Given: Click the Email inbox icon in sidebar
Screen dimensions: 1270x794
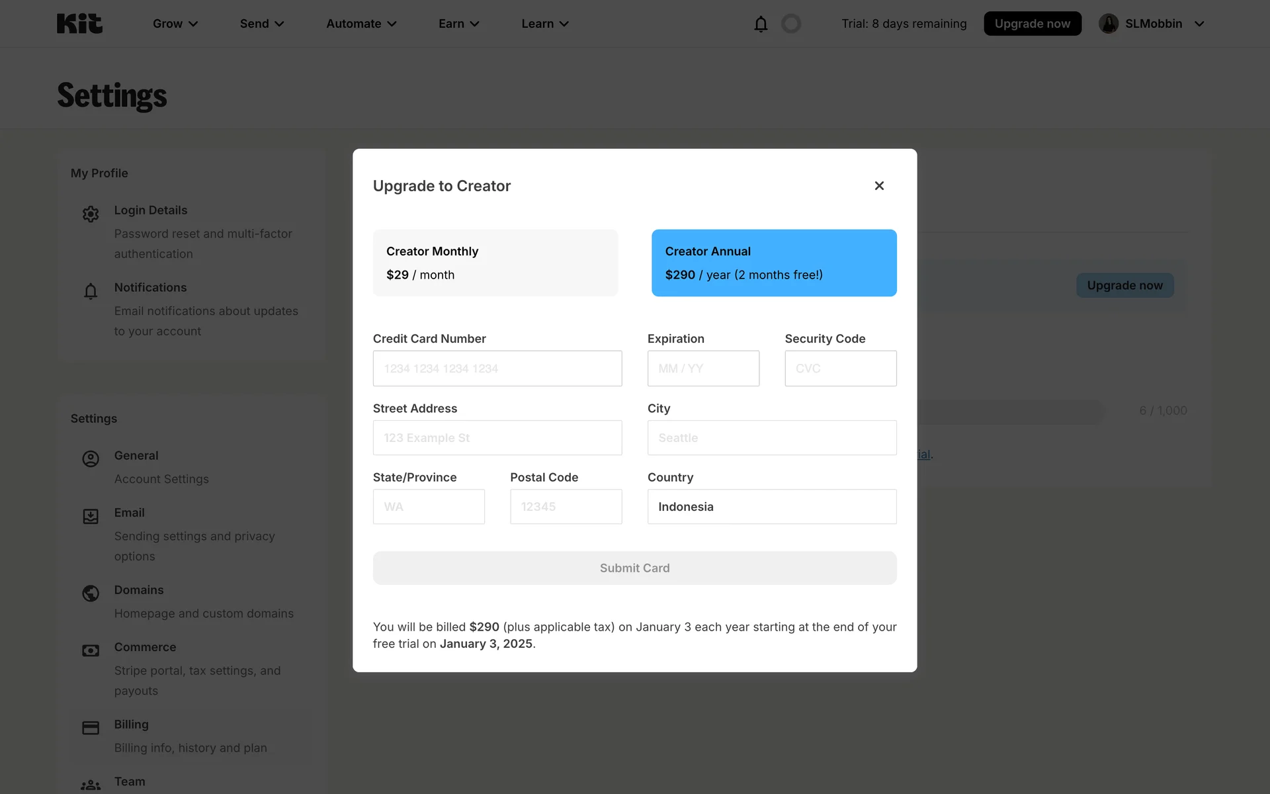Looking at the screenshot, I should (x=91, y=516).
